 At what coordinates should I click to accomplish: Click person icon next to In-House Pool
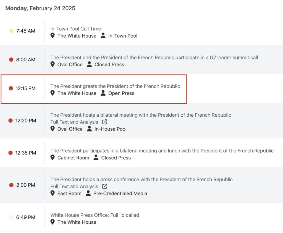point(89,129)
